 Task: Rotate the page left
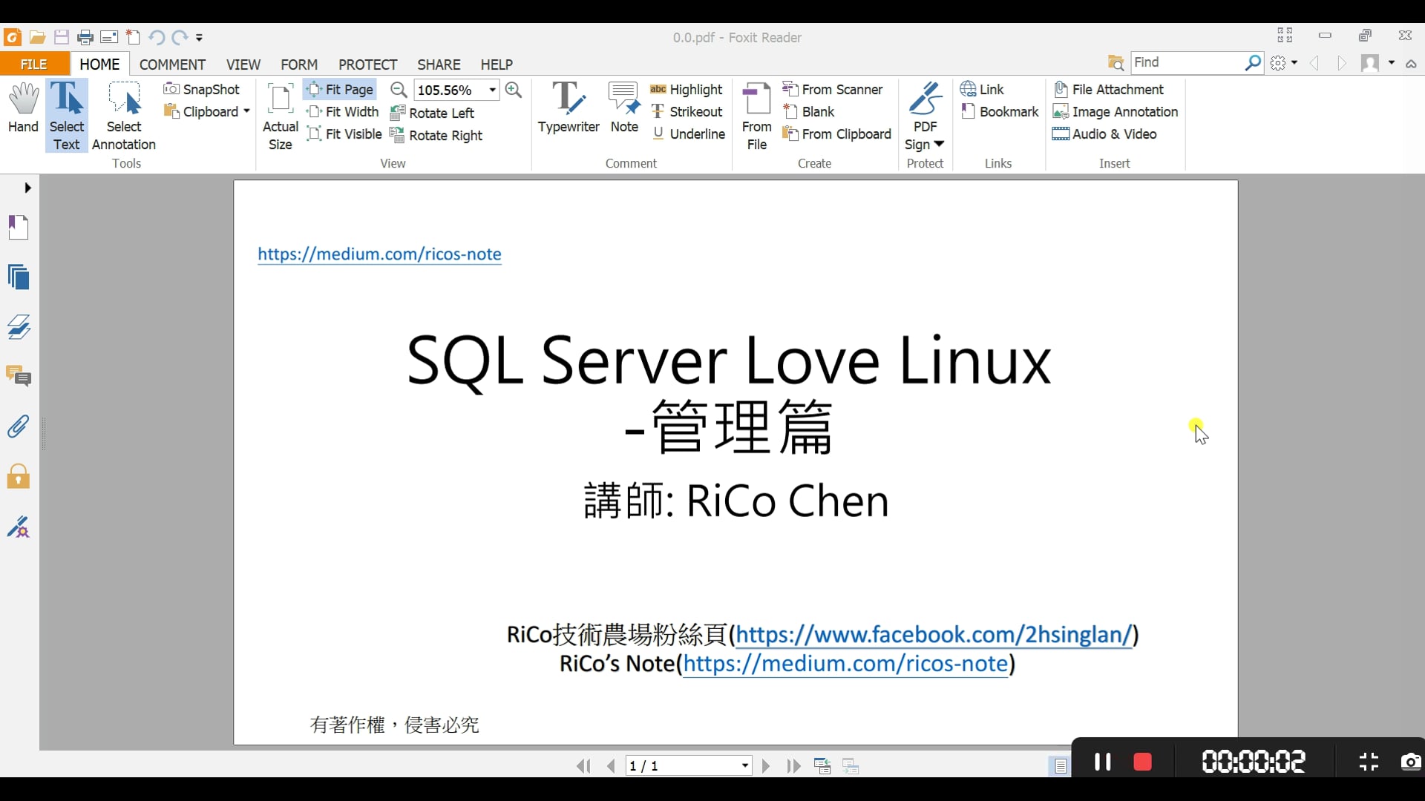(433, 113)
